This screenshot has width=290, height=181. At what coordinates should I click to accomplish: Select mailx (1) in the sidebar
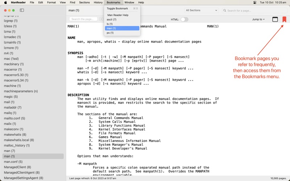(x=33, y=123)
